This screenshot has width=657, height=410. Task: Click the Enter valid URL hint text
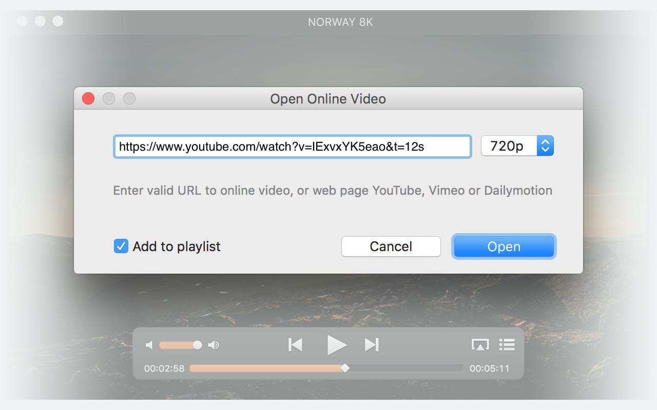pyautogui.click(x=333, y=191)
